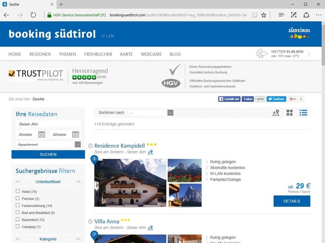Open the Residence Kampidell title link
325x243 pixels.
pos(119,146)
